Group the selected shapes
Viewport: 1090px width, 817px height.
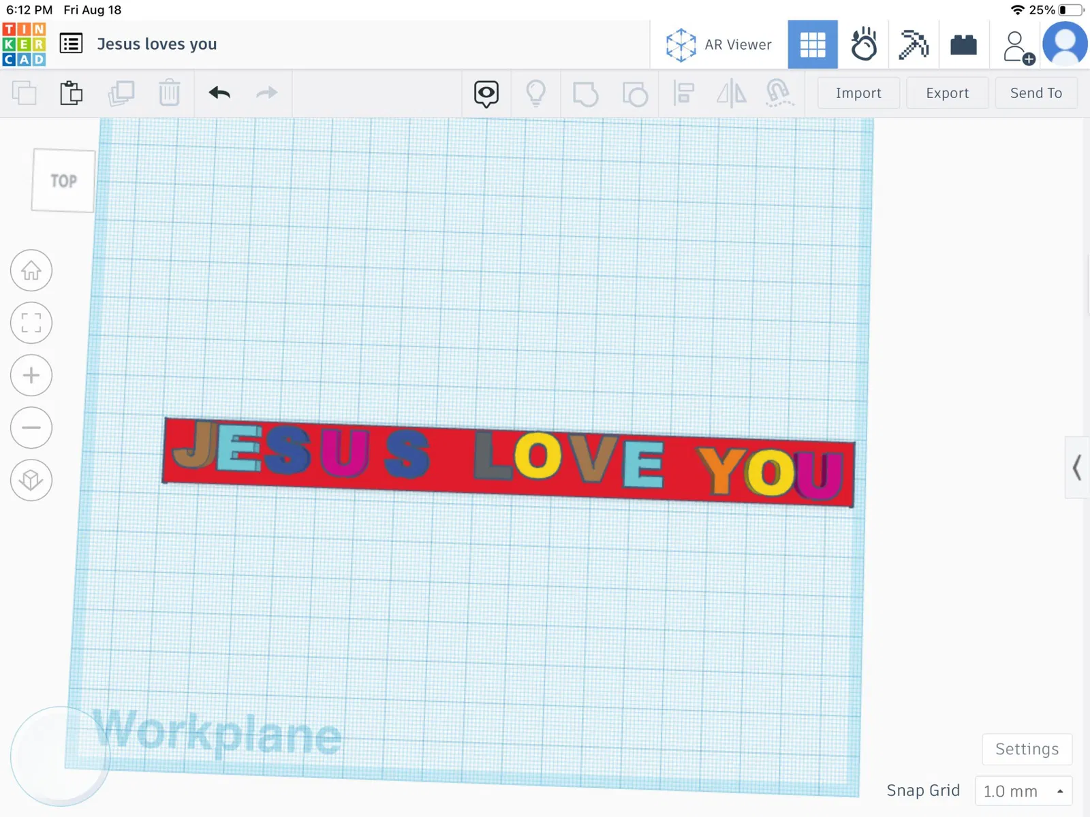pos(585,94)
